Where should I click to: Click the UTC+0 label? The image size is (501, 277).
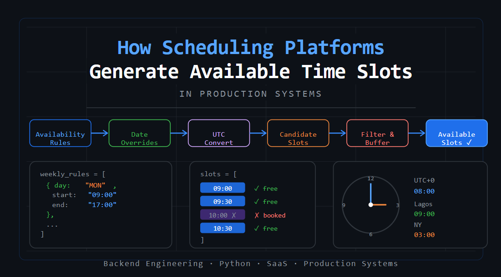click(x=424, y=180)
